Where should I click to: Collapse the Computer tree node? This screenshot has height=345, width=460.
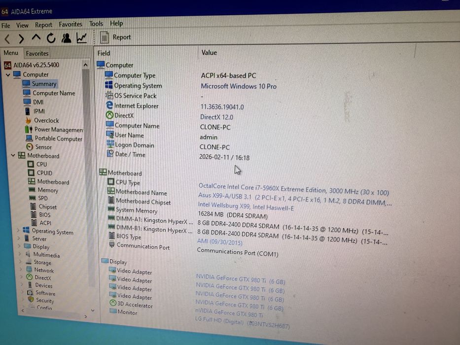pos(8,75)
